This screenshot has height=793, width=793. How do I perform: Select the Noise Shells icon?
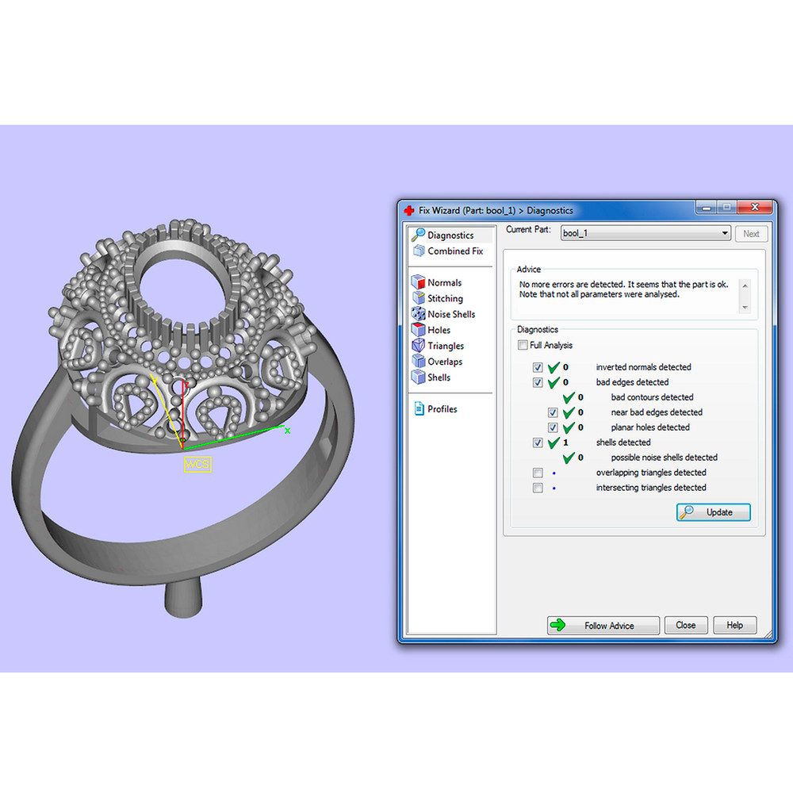coord(418,314)
